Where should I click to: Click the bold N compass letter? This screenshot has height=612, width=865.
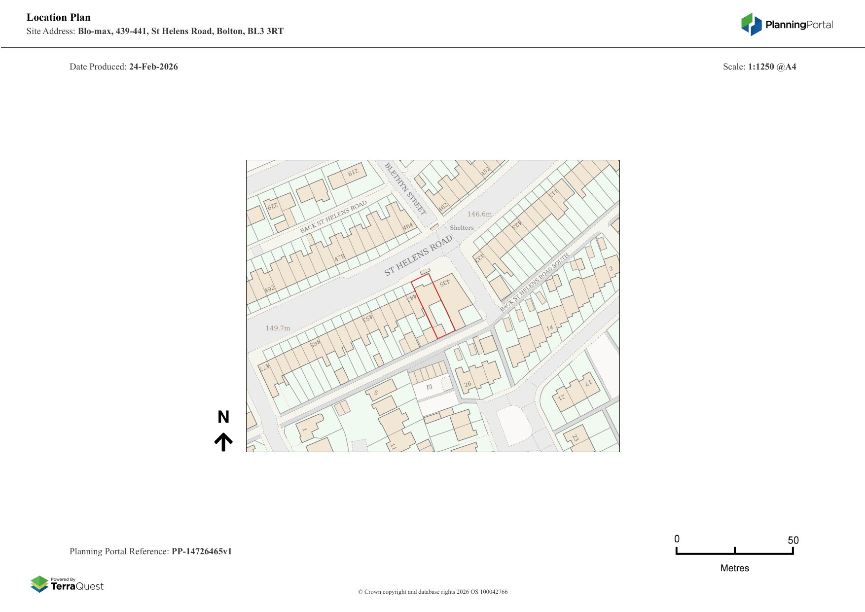(223, 417)
